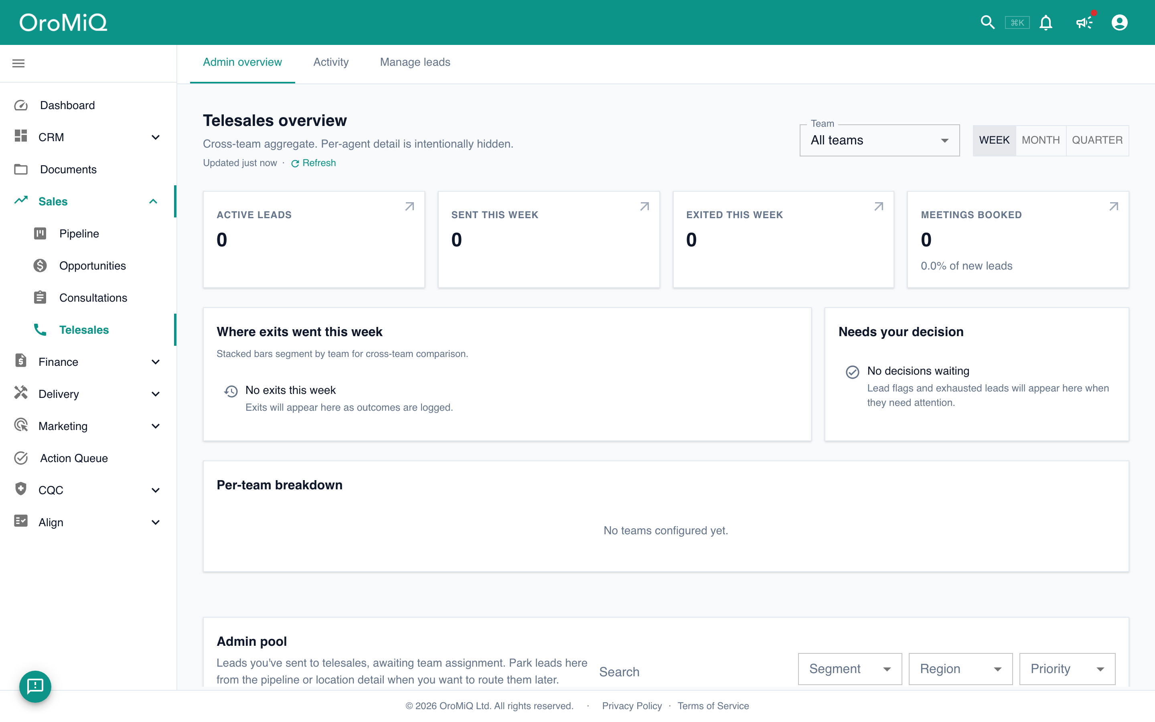
Task: Open the search magnifier icon
Action: [x=987, y=22]
